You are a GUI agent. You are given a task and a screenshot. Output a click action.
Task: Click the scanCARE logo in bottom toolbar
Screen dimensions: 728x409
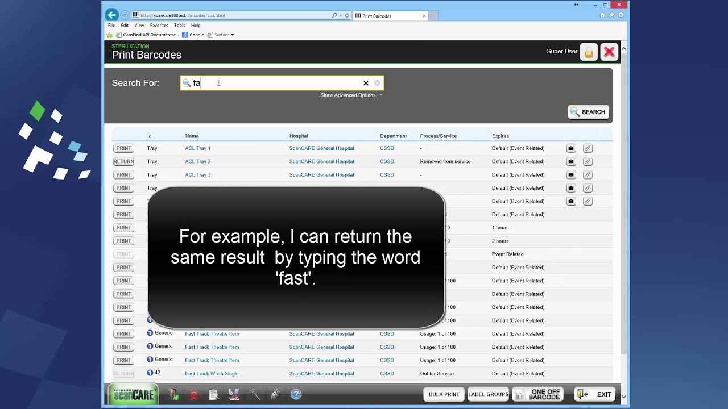[133, 394]
